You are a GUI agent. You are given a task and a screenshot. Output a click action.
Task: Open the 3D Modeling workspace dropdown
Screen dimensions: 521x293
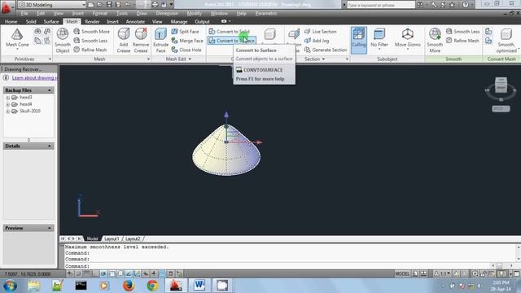click(52, 5)
